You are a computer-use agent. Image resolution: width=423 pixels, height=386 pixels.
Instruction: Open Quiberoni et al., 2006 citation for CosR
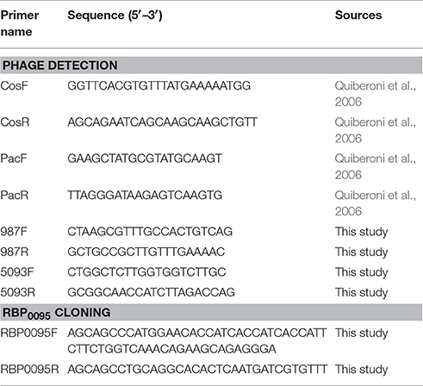pos(376,130)
